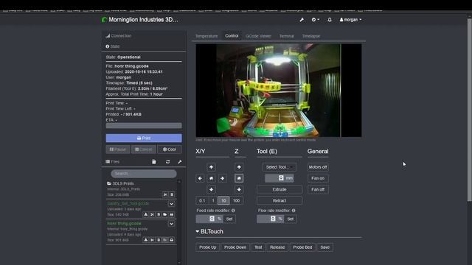The width and height of the screenshot is (472, 265).
Task: Collapse the State panel header
Action: (x=113, y=46)
